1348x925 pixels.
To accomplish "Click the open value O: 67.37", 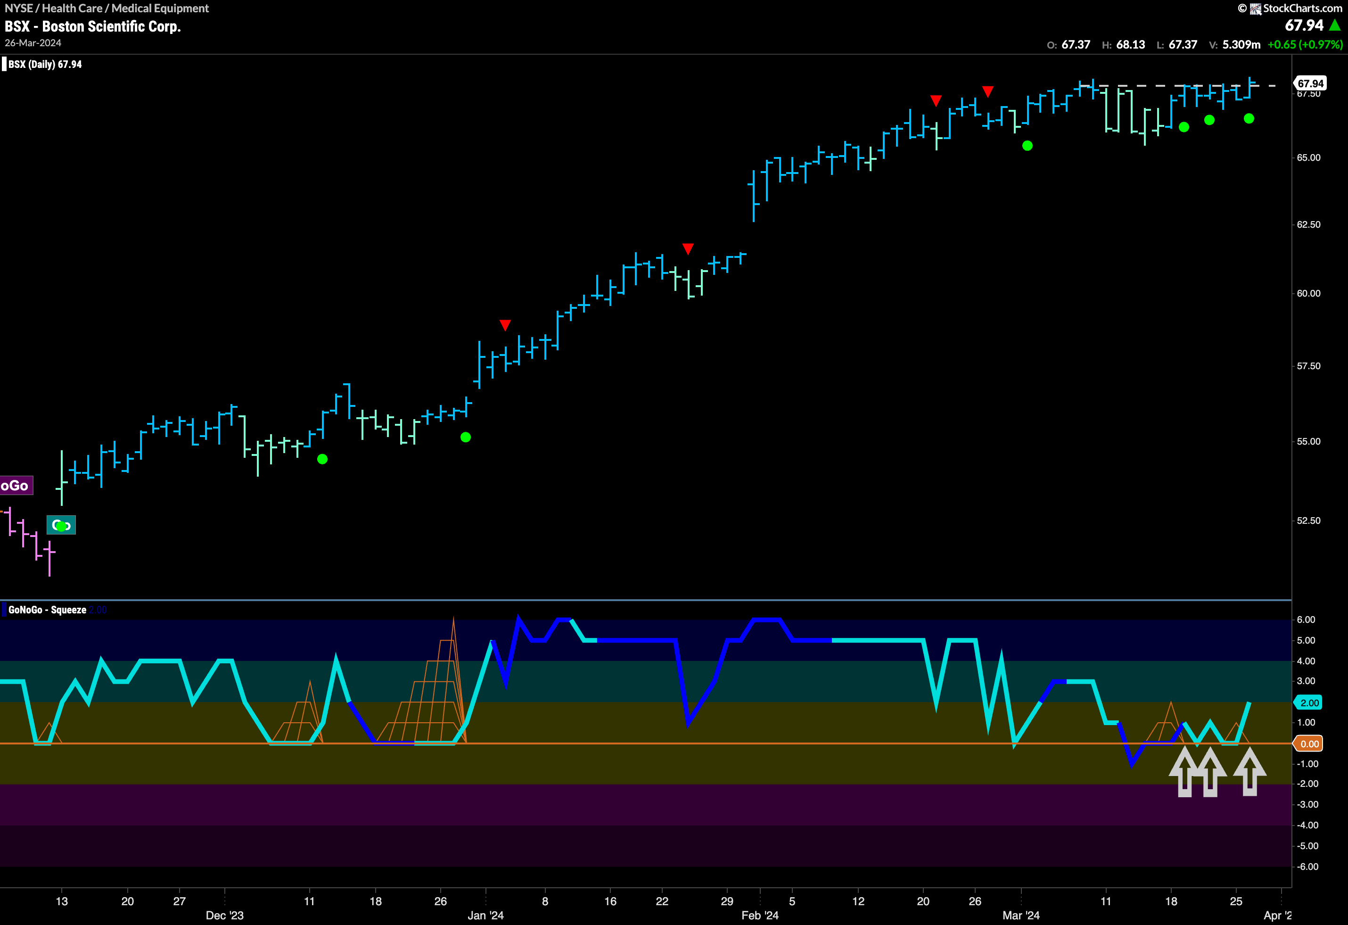I will coord(1069,45).
